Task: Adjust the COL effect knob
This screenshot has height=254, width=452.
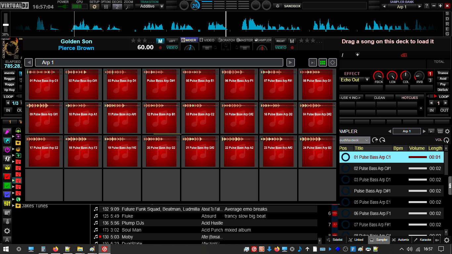Action: [406, 76]
